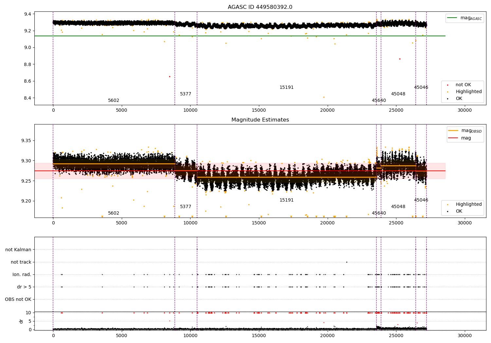Click the 'not Kalman' axis label
The image size is (491, 343).
point(18,250)
